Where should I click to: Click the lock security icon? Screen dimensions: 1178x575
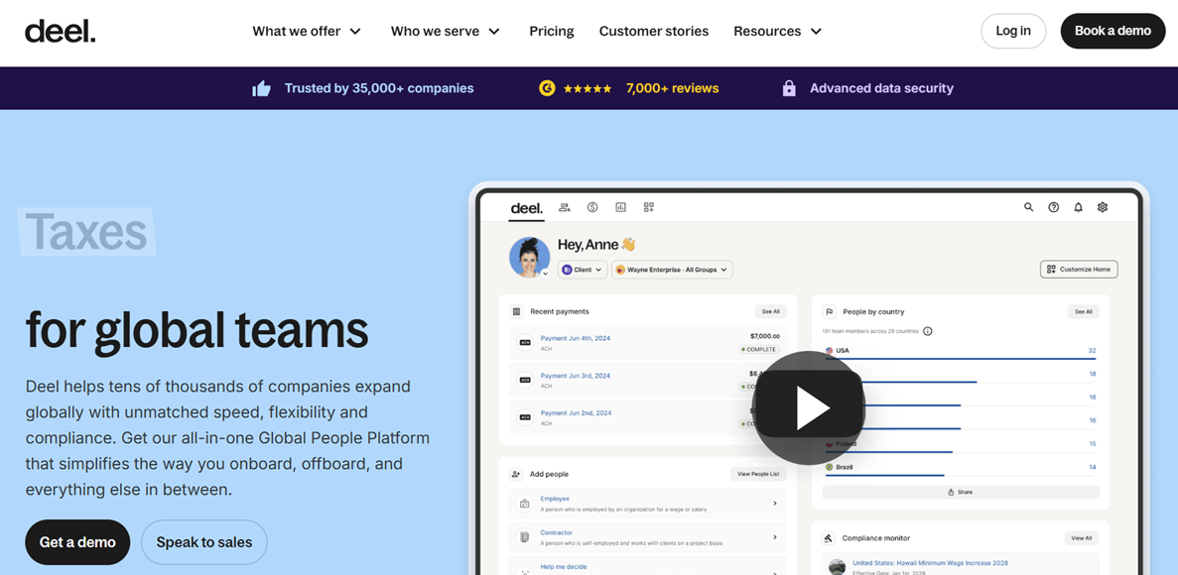[x=789, y=88]
